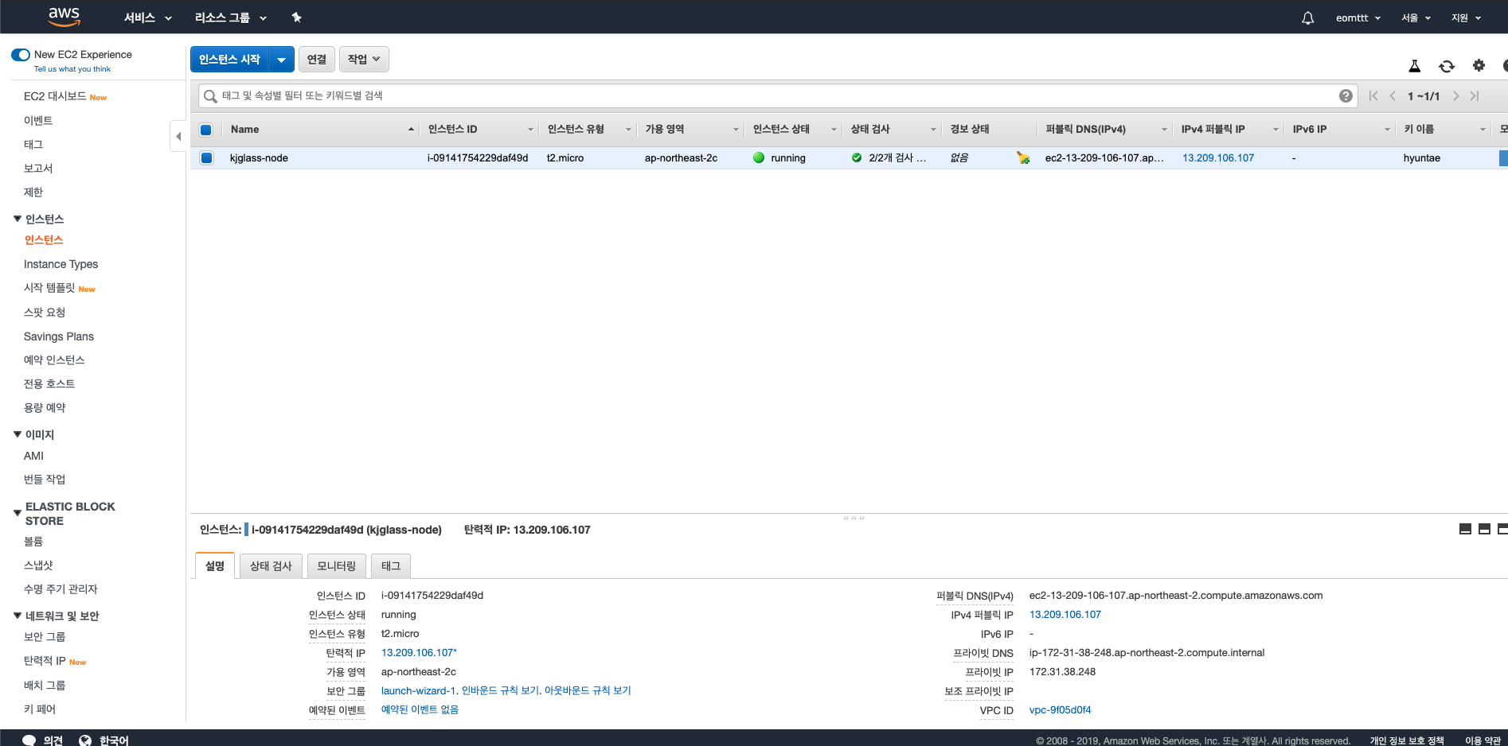Image resolution: width=1508 pixels, height=746 pixels.
Task: Open the launch-wizard-1 security group link
Action: click(x=418, y=690)
